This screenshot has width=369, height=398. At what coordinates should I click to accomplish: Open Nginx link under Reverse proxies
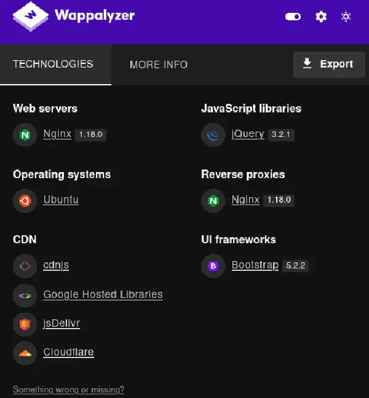245,200
